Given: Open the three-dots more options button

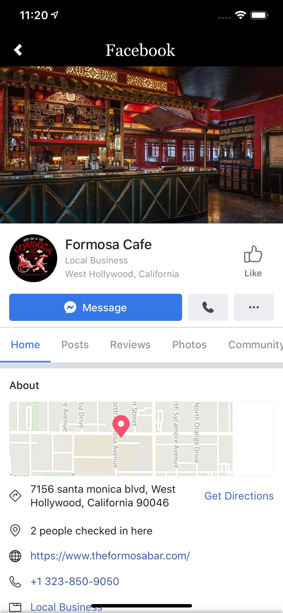Looking at the screenshot, I should point(254,307).
